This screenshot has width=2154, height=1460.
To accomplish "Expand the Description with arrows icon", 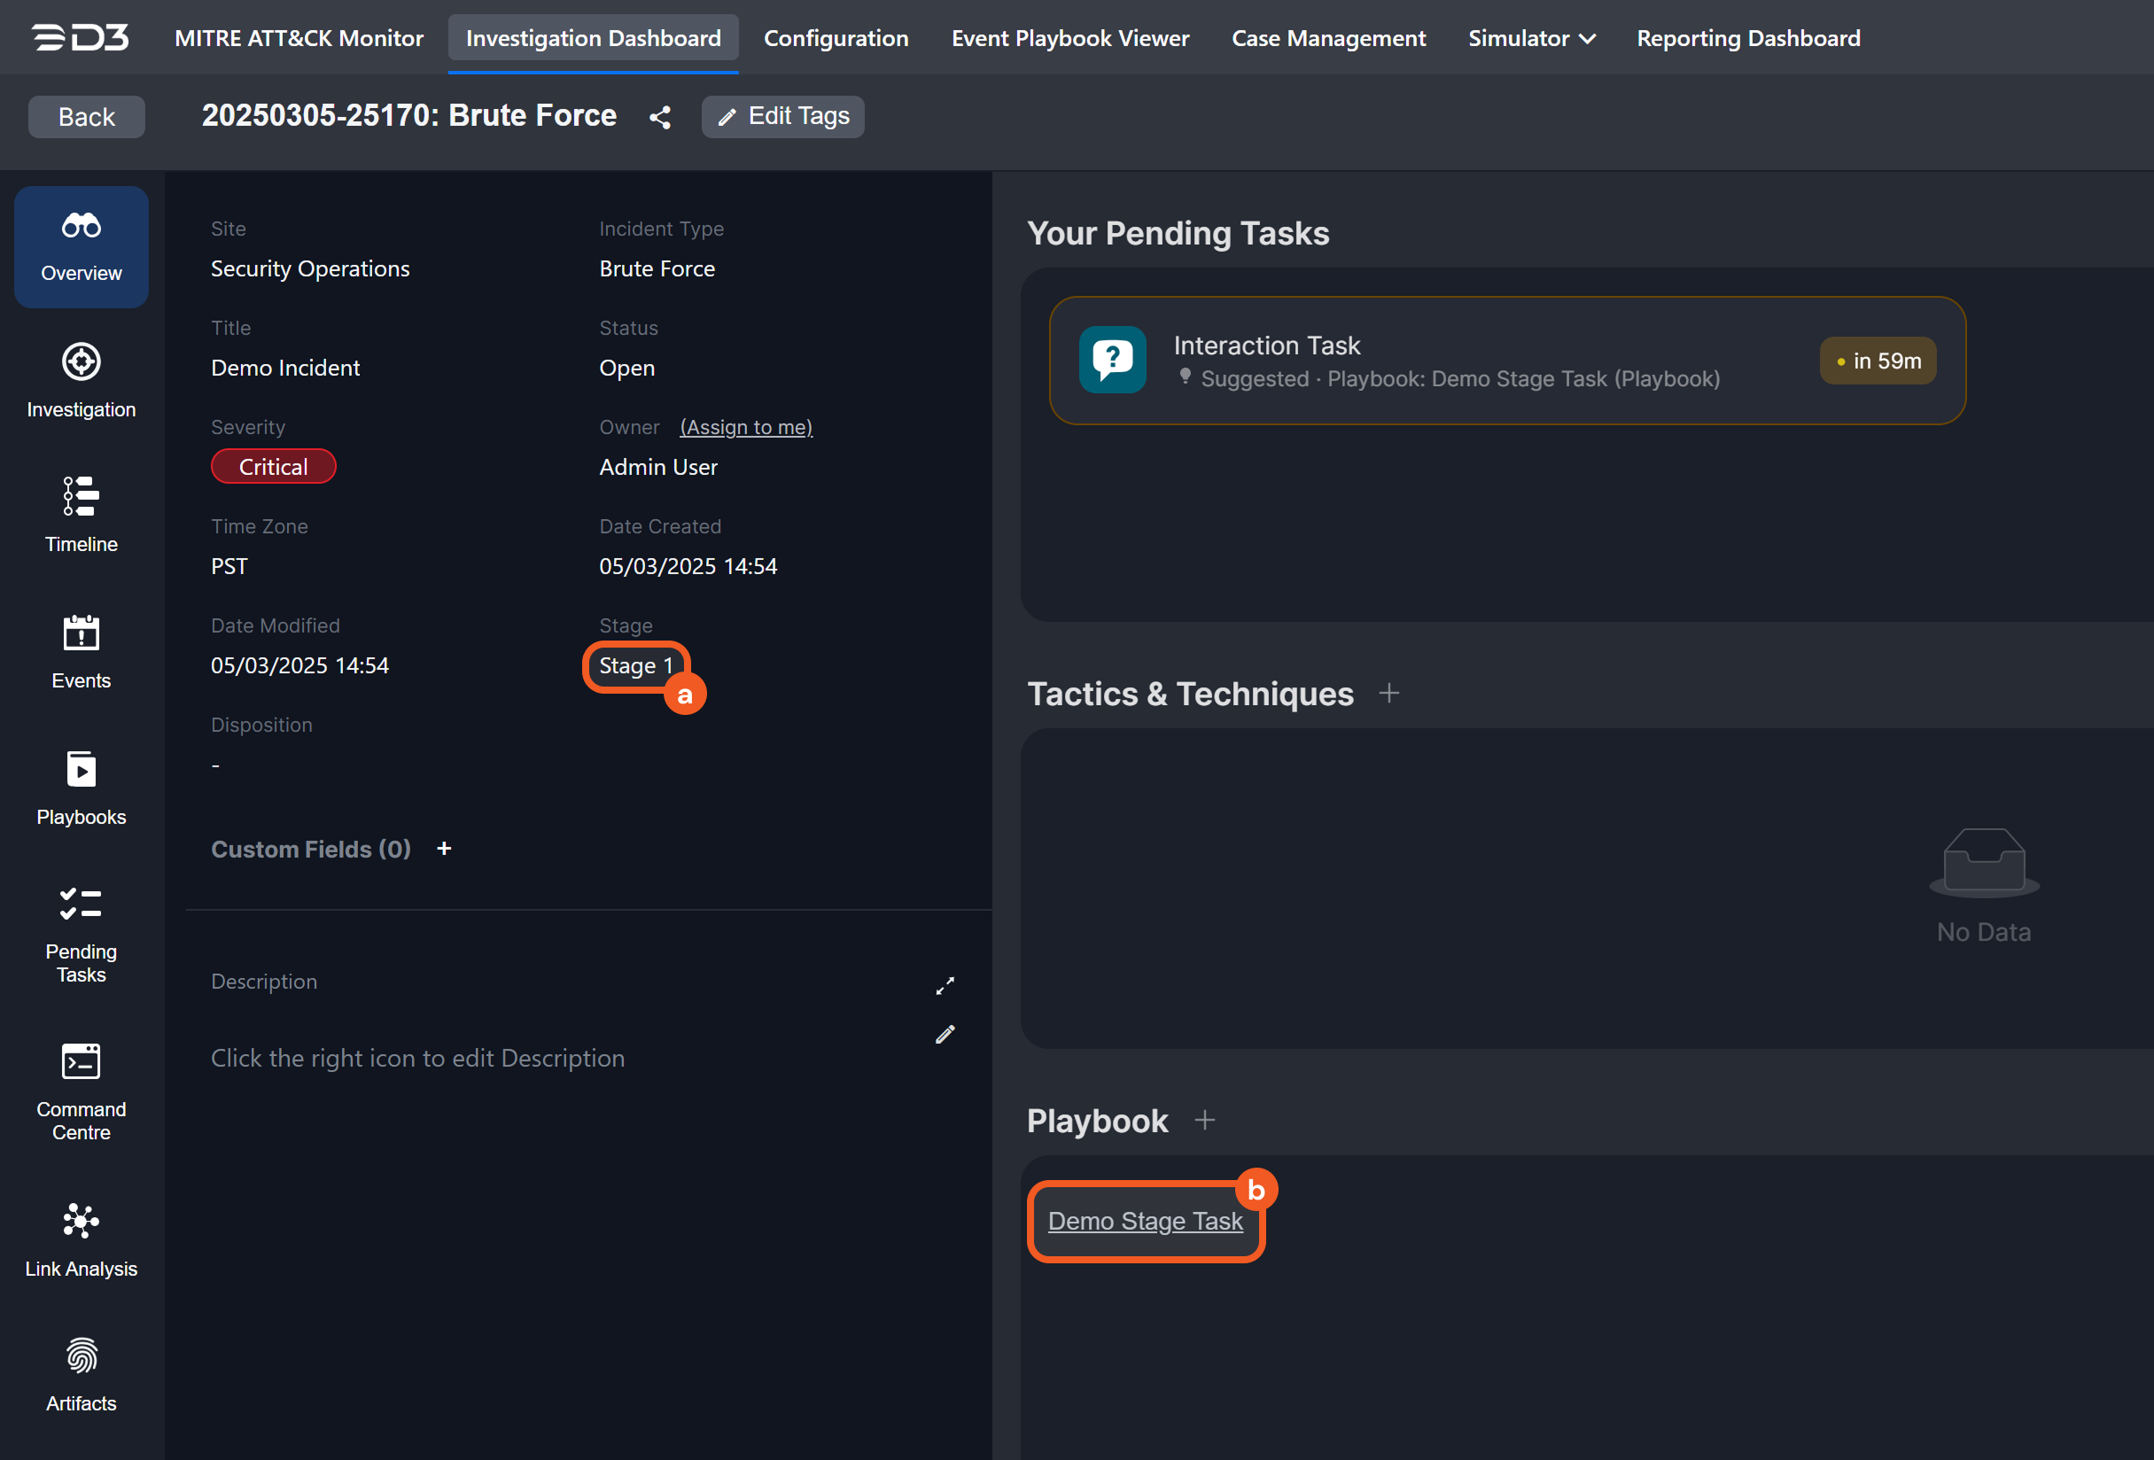I will (945, 986).
